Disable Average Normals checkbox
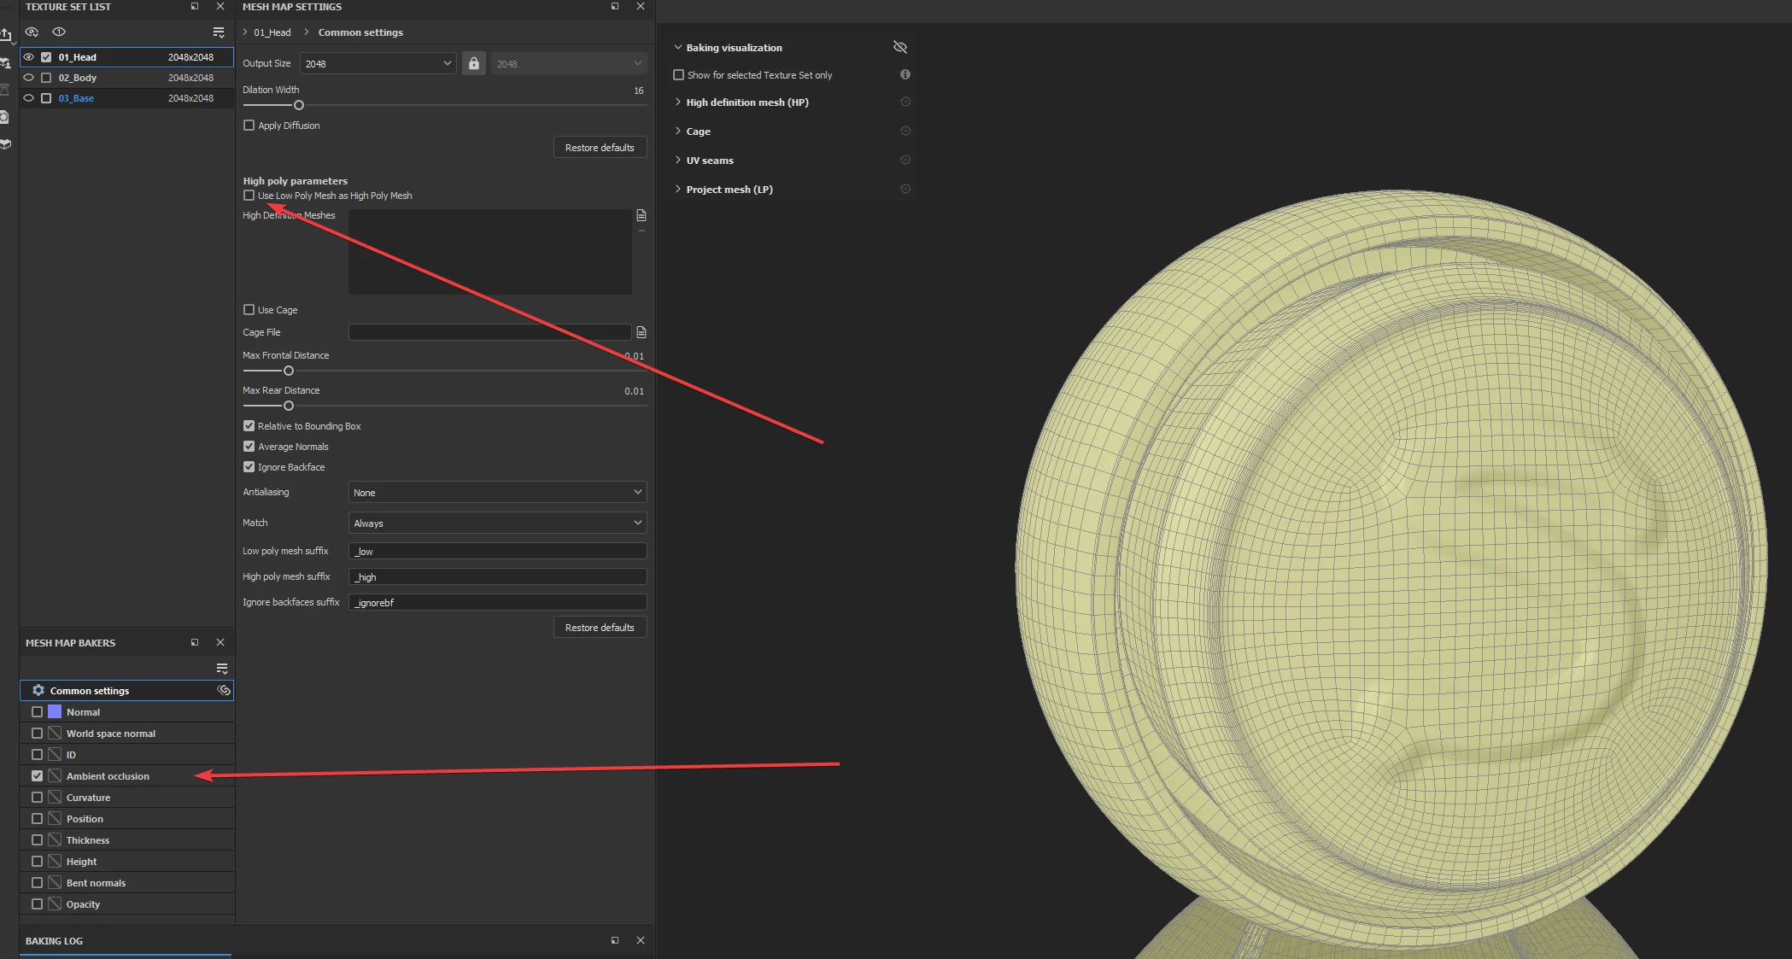The height and width of the screenshot is (959, 1792). coord(249,447)
